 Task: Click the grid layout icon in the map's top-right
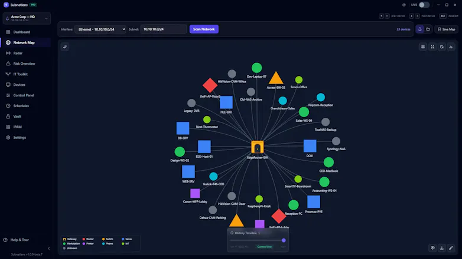pos(423,47)
